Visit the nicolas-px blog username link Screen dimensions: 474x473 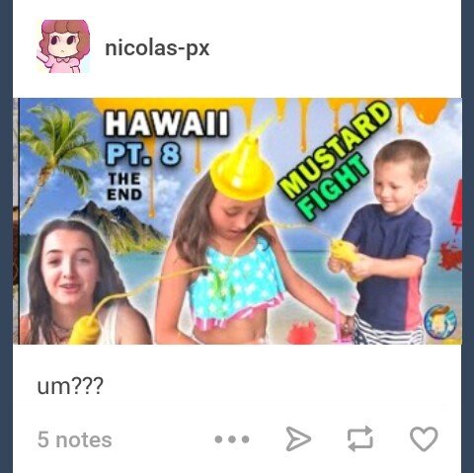(157, 48)
